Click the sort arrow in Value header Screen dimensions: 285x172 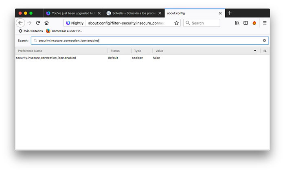pos(255,51)
